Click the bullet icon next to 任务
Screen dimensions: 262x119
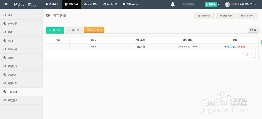5,15
